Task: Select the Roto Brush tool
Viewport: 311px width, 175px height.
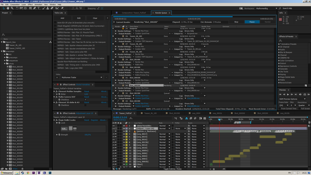Action: [56, 9]
